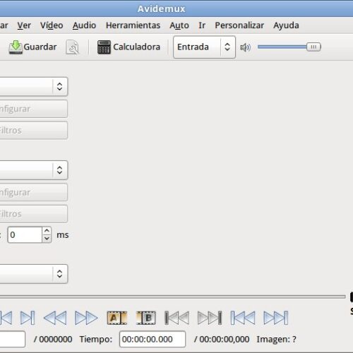The image size is (353, 353).
Task: Open the Entrada output dropdown
Action: click(x=204, y=47)
